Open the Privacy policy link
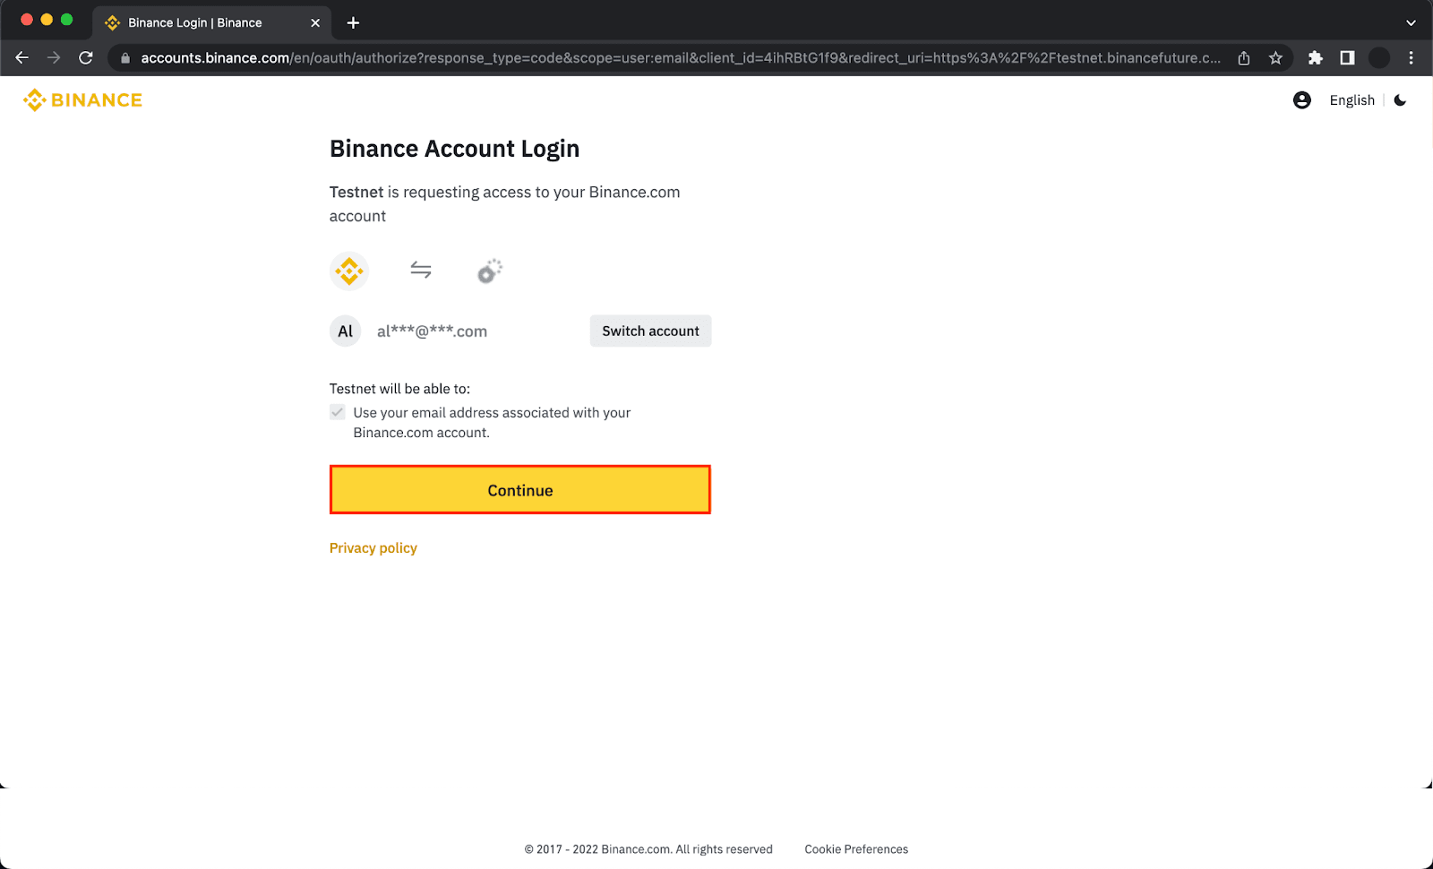Screen dimensions: 1433x869 pos(373,548)
